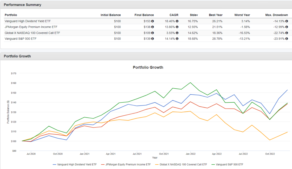Image resolution: width=292 pixels, height=169 pixels.
Task: Click the 3.14% worst year value
Action: [x=246, y=21]
